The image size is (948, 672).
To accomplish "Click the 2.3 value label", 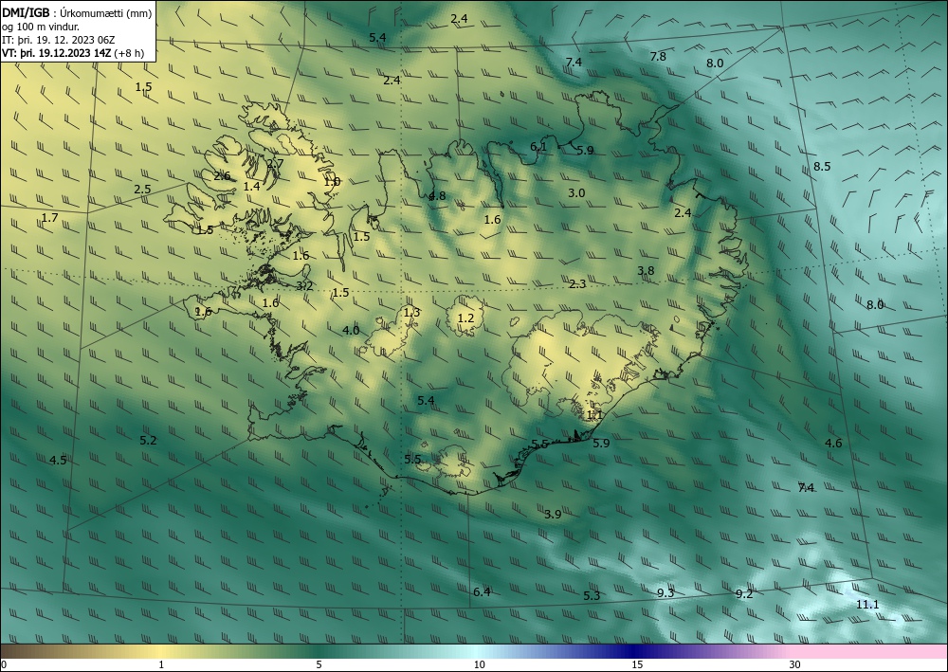I will [x=577, y=283].
